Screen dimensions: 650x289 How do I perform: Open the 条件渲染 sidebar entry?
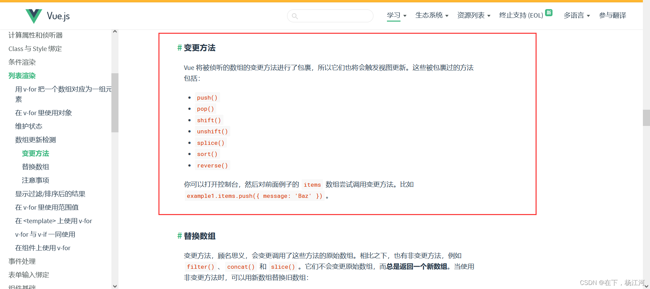(x=22, y=62)
